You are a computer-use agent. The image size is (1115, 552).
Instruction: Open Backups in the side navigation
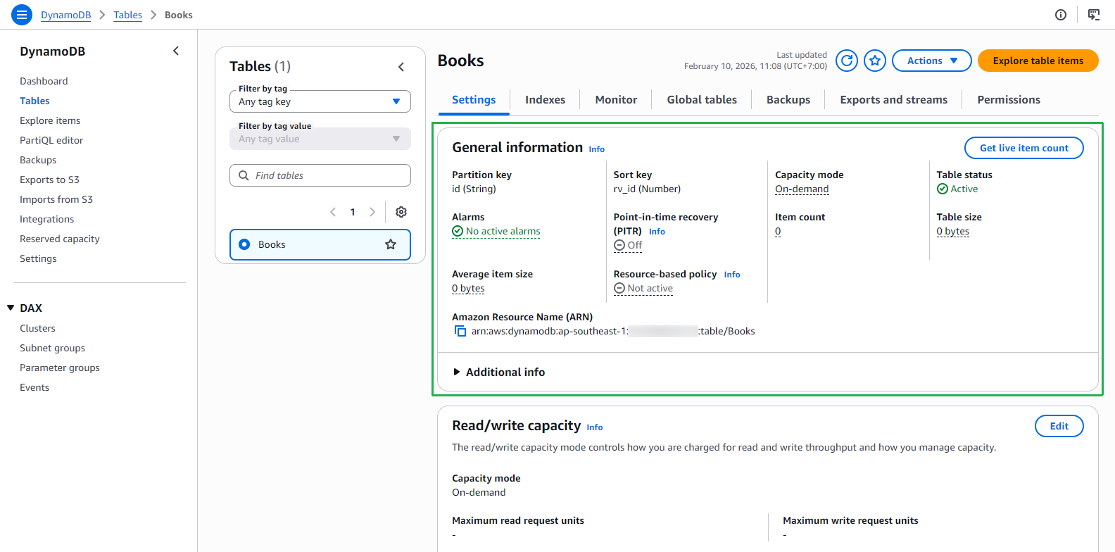point(38,160)
